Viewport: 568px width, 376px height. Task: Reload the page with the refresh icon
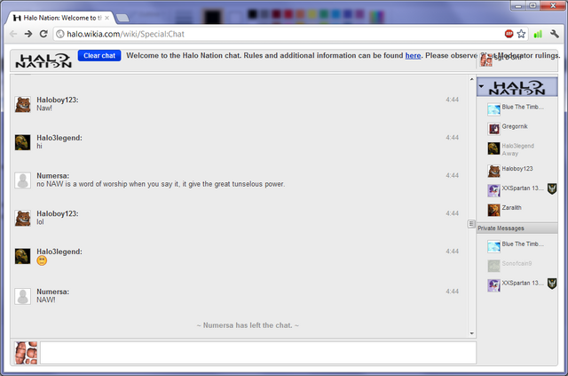point(43,34)
